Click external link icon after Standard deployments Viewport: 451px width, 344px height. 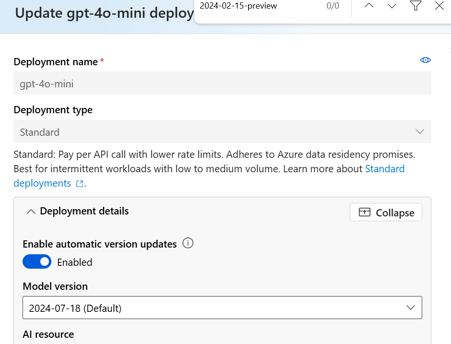click(x=80, y=184)
